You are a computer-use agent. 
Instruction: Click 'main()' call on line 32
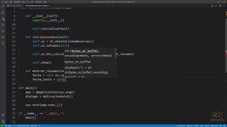coord(31,117)
